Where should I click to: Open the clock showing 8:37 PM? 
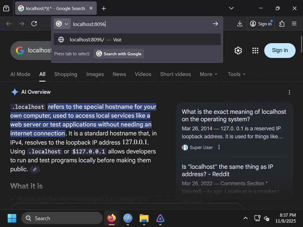coord(286,218)
